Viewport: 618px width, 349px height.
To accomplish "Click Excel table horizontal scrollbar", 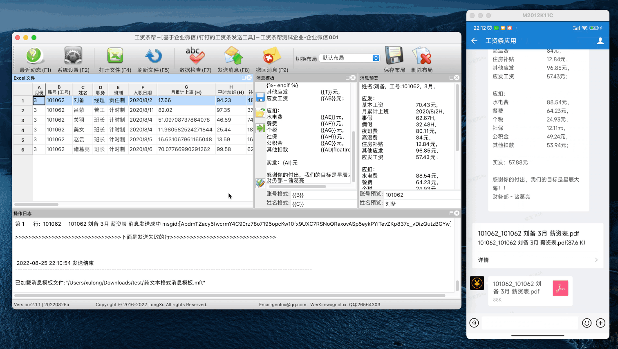I will tap(36, 205).
